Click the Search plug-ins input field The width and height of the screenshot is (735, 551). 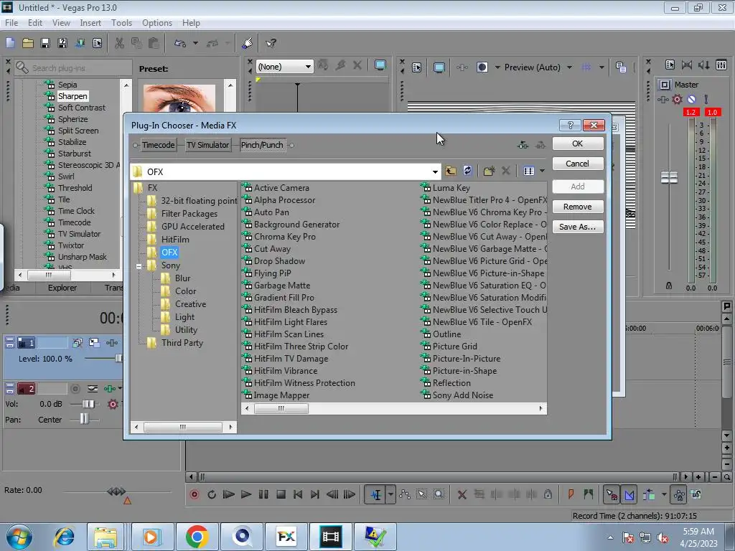74,68
